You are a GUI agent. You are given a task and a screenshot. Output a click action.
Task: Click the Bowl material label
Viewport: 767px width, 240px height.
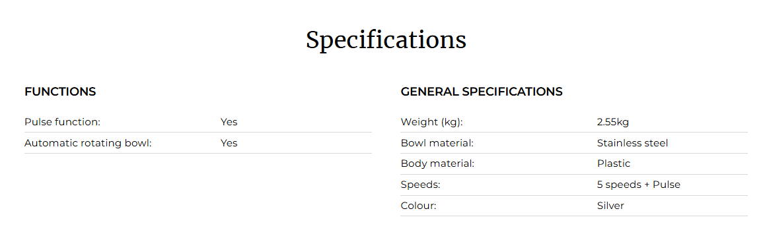click(437, 143)
